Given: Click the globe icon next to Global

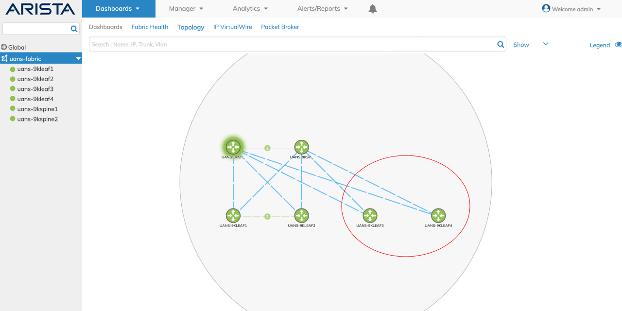Looking at the screenshot, I should pyautogui.click(x=4, y=47).
